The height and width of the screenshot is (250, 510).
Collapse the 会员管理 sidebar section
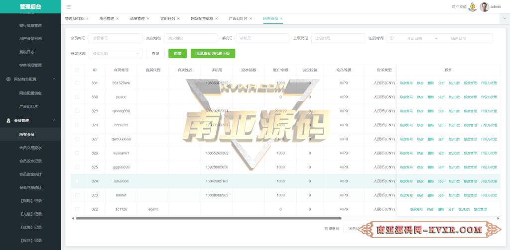(x=54, y=120)
